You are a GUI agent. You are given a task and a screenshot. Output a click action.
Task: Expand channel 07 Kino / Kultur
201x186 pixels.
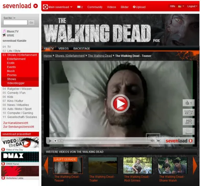[13, 101]
